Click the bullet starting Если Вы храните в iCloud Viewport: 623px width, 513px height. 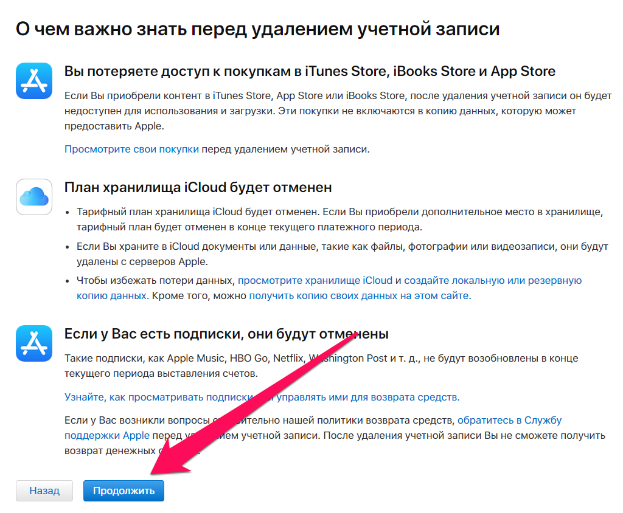(x=342, y=254)
